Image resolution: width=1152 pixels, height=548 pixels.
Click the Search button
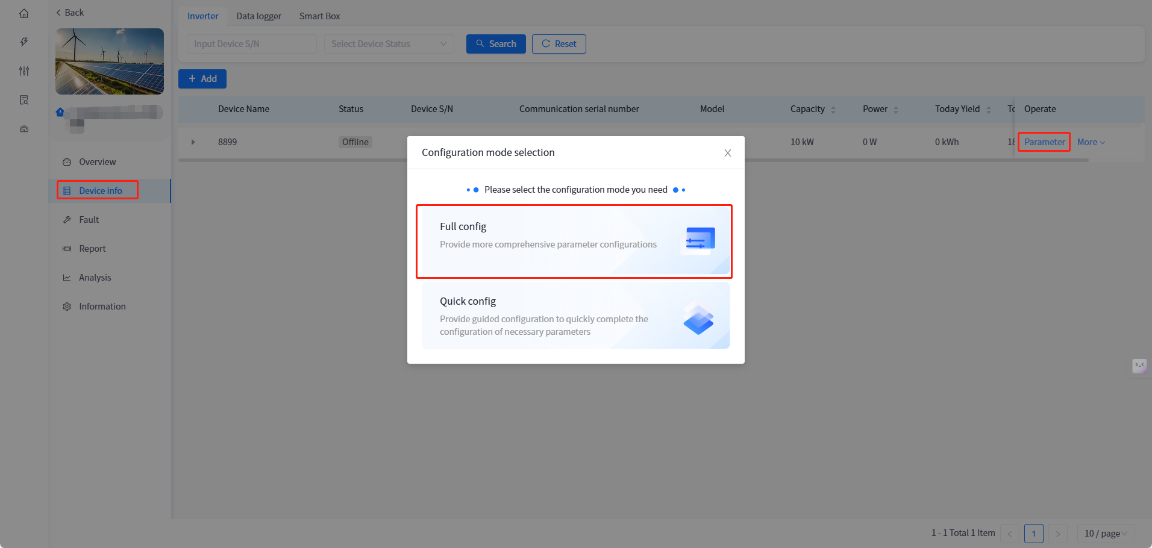coord(496,44)
